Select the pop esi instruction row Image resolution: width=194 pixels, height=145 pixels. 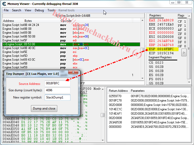[71, 52]
